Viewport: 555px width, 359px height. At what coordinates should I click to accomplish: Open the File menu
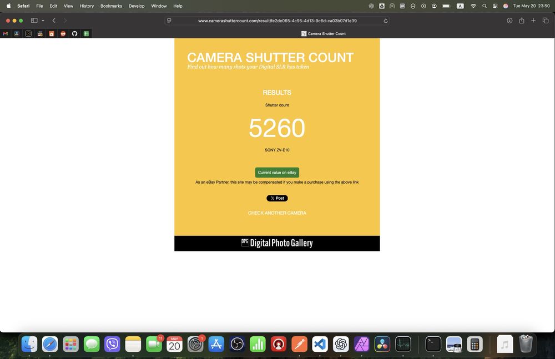pyautogui.click(x=39, y=6)
